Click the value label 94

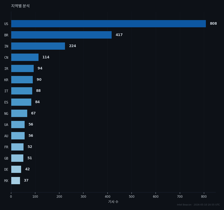tap(40, 69)
